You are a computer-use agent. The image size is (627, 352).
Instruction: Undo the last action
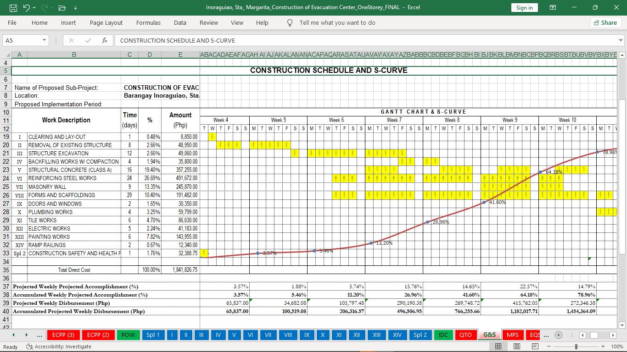(26, 8)
